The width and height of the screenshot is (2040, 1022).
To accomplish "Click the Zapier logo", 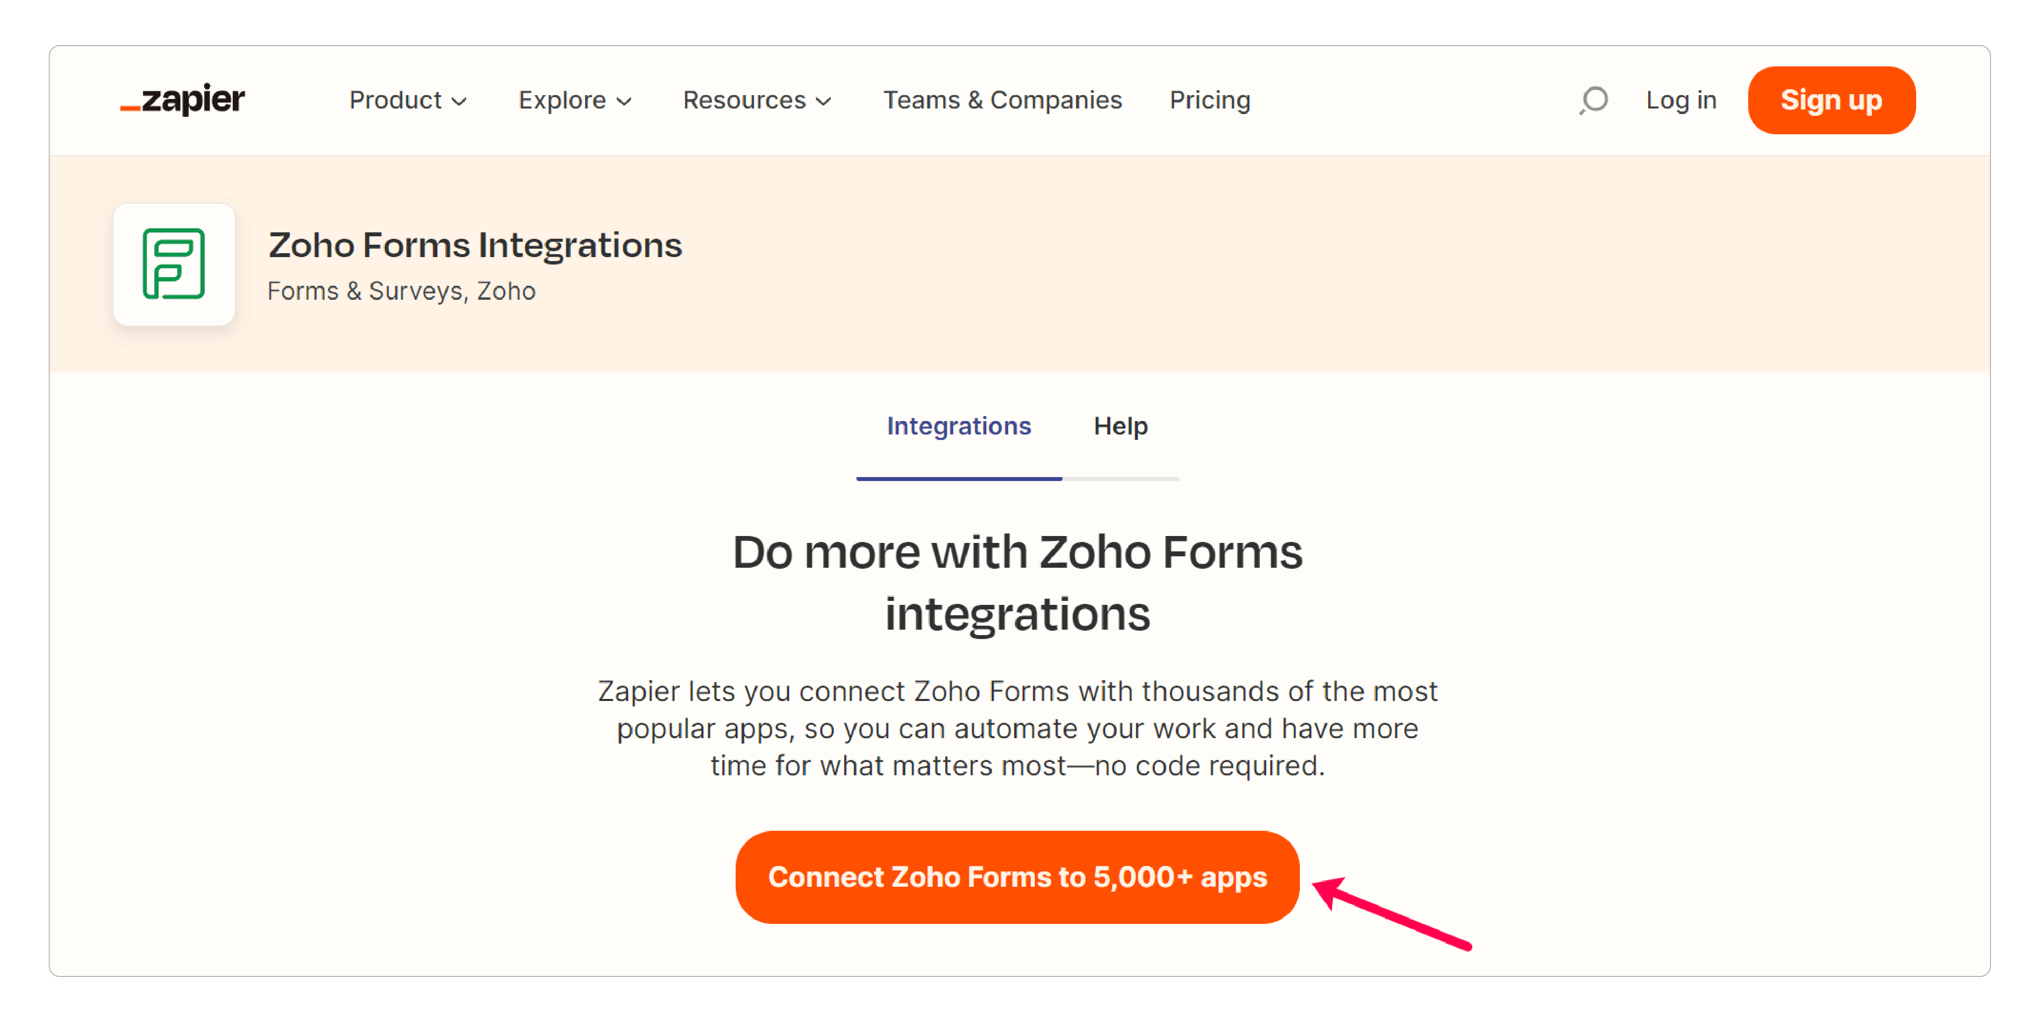I will pos(182,100).
